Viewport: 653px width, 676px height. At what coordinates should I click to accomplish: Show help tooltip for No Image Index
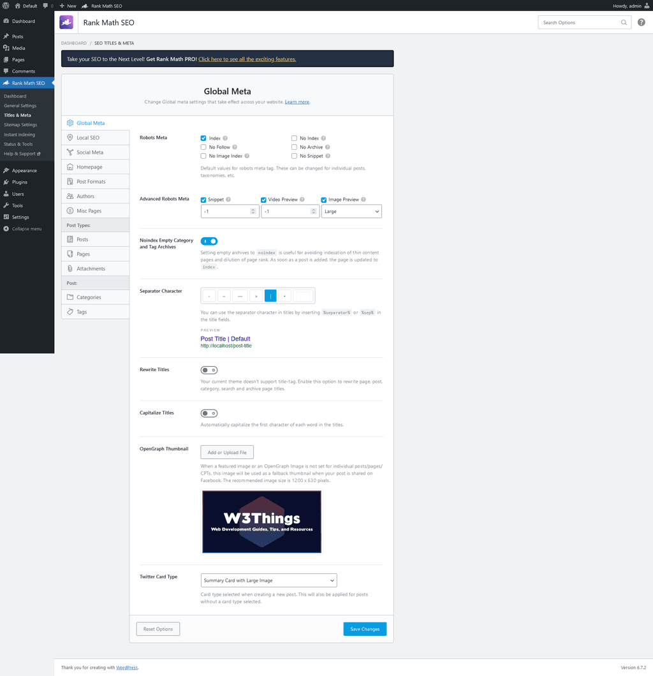247,156
